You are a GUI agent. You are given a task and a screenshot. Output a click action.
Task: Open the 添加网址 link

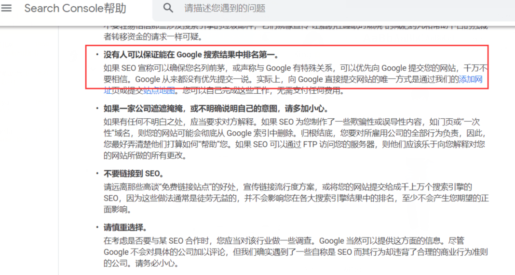(470, 79)
